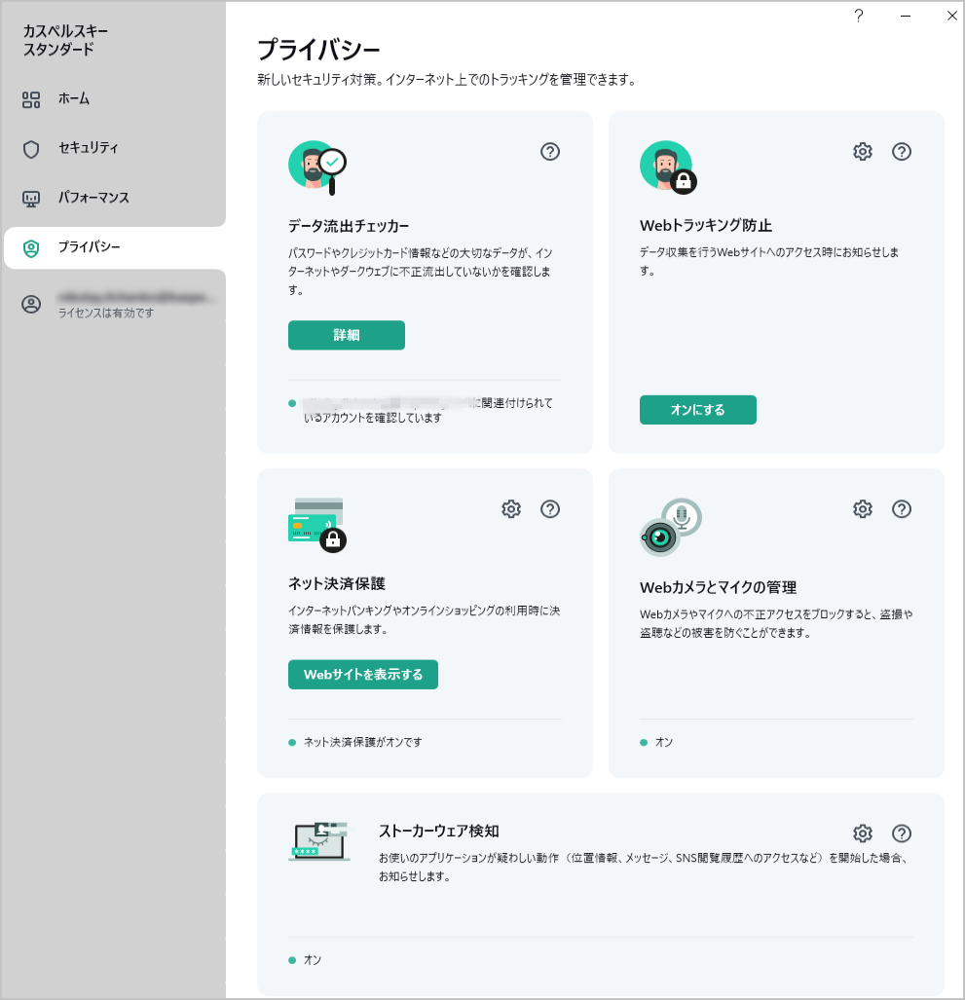
Task: Click オン status in Webカメラとマイクの管理 card
Action: pos(664,742)
